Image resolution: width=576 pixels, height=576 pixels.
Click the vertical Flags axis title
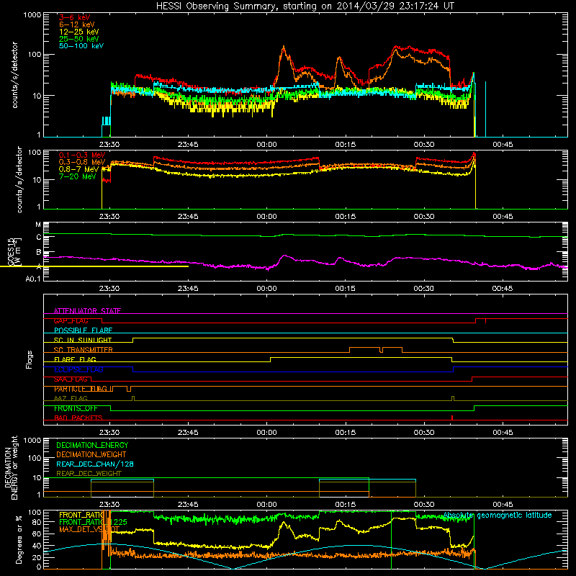coord(30,359)
